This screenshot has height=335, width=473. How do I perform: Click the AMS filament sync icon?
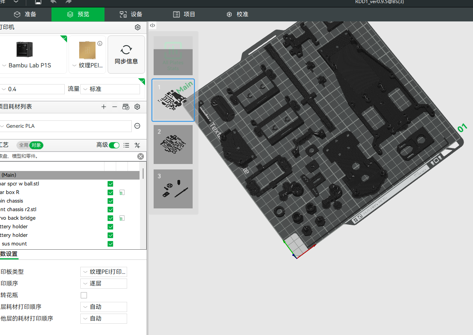click(126, 106)
